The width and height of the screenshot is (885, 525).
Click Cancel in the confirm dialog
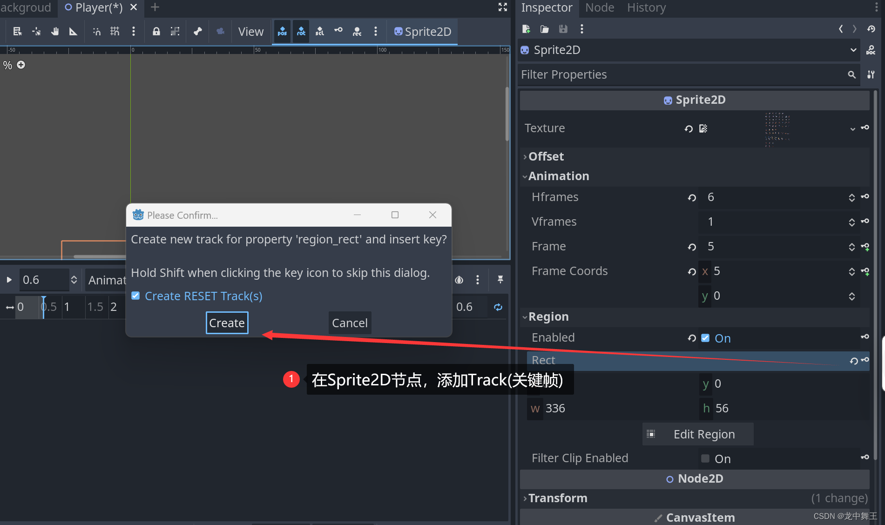[350, 323]
